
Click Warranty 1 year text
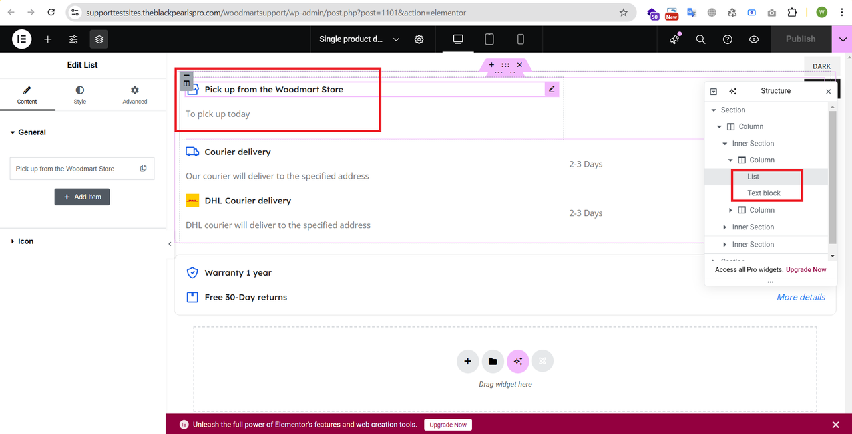point(238,273)
